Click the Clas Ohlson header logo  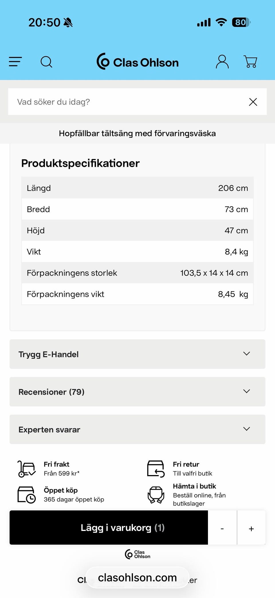click(x=137, y=62)
